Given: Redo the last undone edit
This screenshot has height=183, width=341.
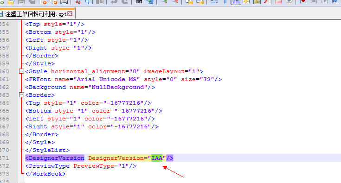Looking at the screenshot, I should coord(125,2).
